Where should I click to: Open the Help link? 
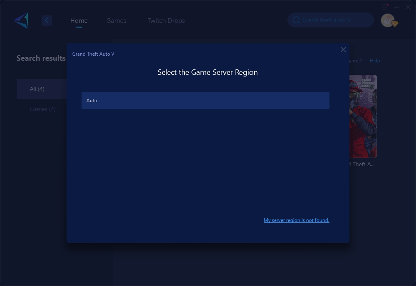pos(375,61)
